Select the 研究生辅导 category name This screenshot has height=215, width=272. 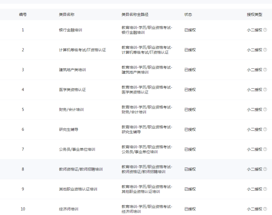[69, 129]
